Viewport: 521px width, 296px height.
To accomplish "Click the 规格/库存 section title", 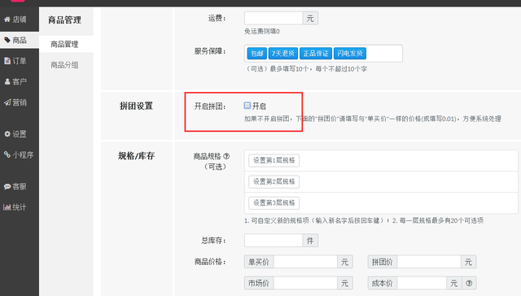I will point(136,155).
